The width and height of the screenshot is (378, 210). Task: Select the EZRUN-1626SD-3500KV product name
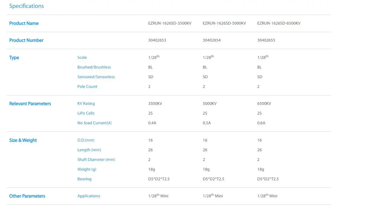coord(170,23)
